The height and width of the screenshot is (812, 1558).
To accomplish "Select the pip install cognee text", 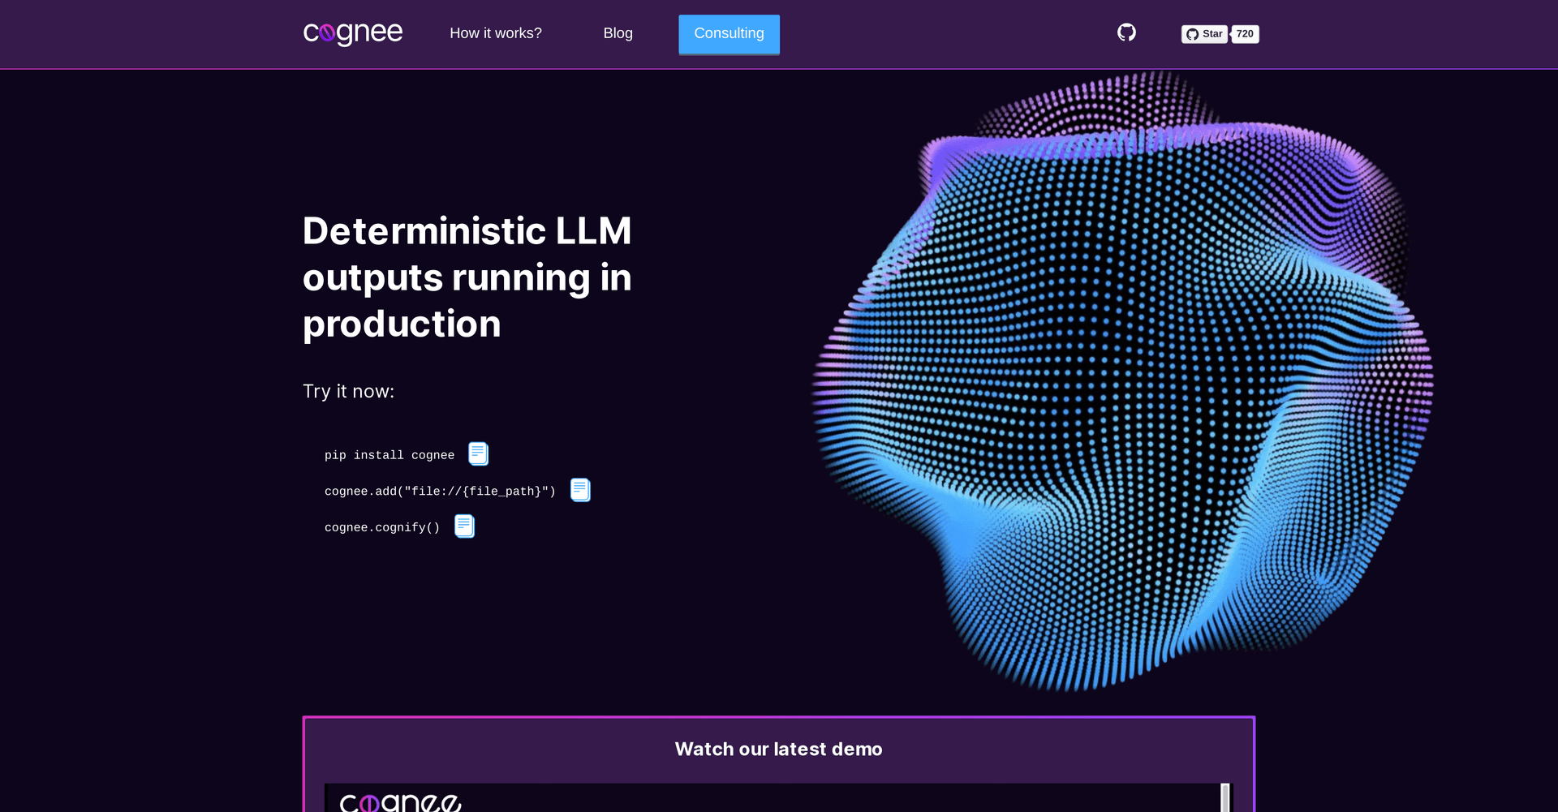I will (389, 455).
